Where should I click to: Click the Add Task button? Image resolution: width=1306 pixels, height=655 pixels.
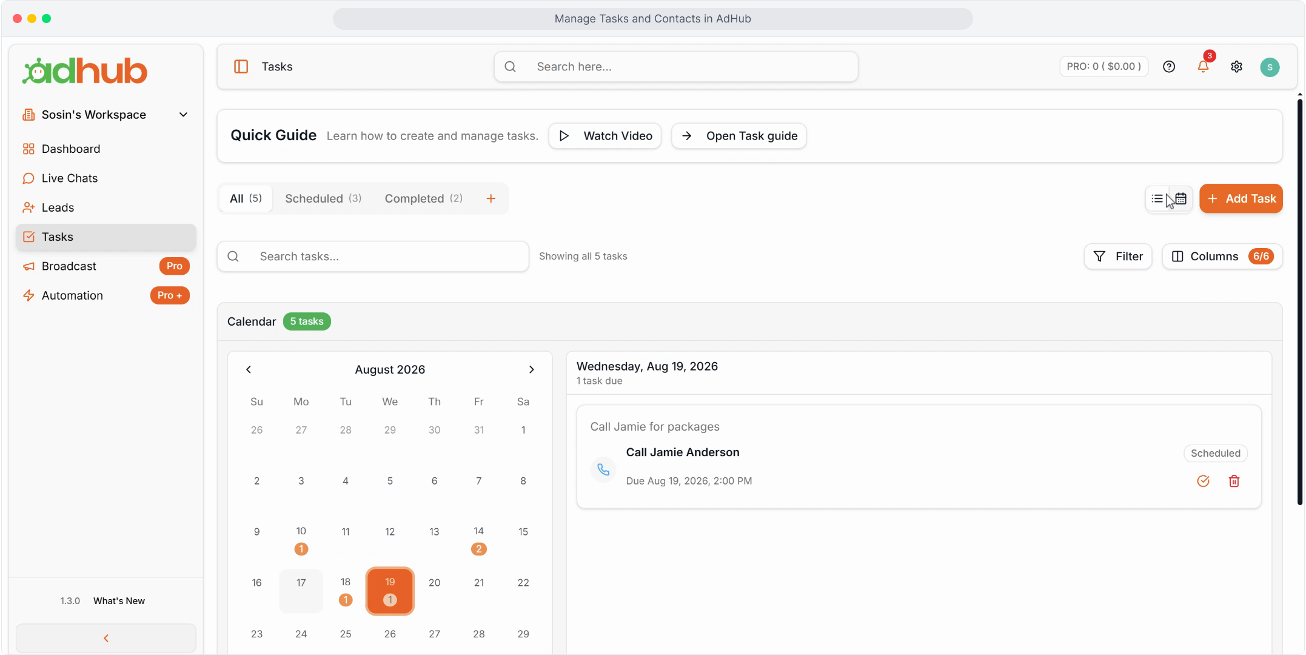coord(1241,198)
